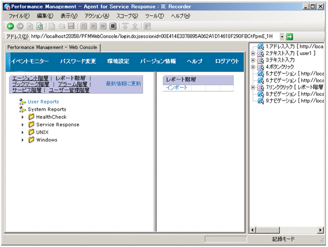Open the アクション(A) menu
328x247 pixels.
click(97, 16)
